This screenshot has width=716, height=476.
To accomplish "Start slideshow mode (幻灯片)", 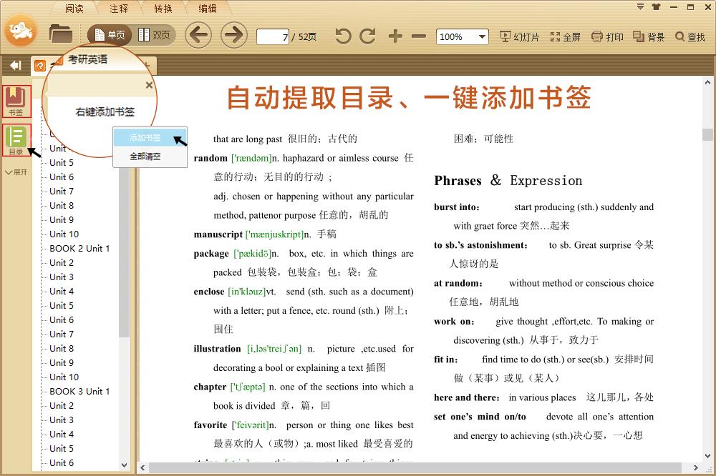I will coord(519,37).
